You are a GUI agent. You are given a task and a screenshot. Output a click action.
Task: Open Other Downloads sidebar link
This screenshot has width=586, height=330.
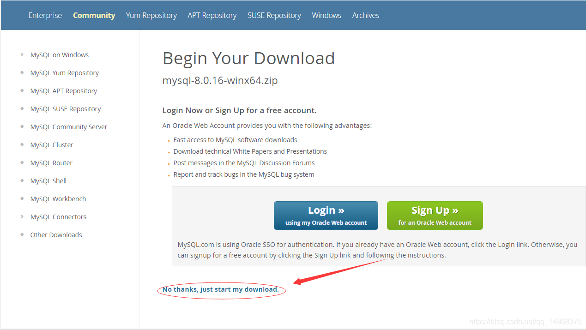56,235
